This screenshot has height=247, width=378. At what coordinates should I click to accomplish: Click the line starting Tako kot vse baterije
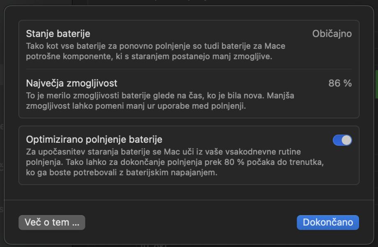[155, 46]
